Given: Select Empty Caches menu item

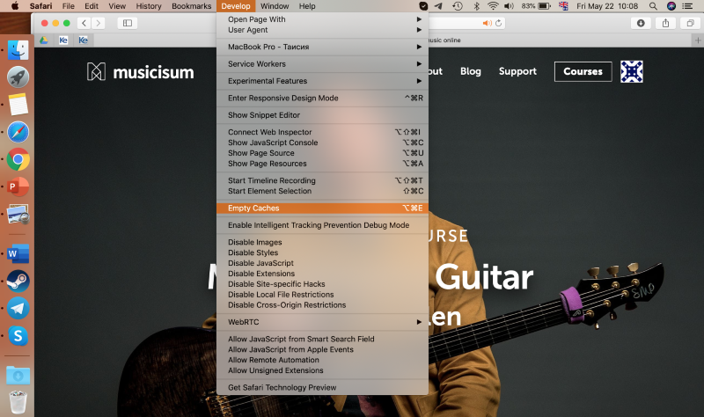Looking at the screenshot, I should [322, 208].
